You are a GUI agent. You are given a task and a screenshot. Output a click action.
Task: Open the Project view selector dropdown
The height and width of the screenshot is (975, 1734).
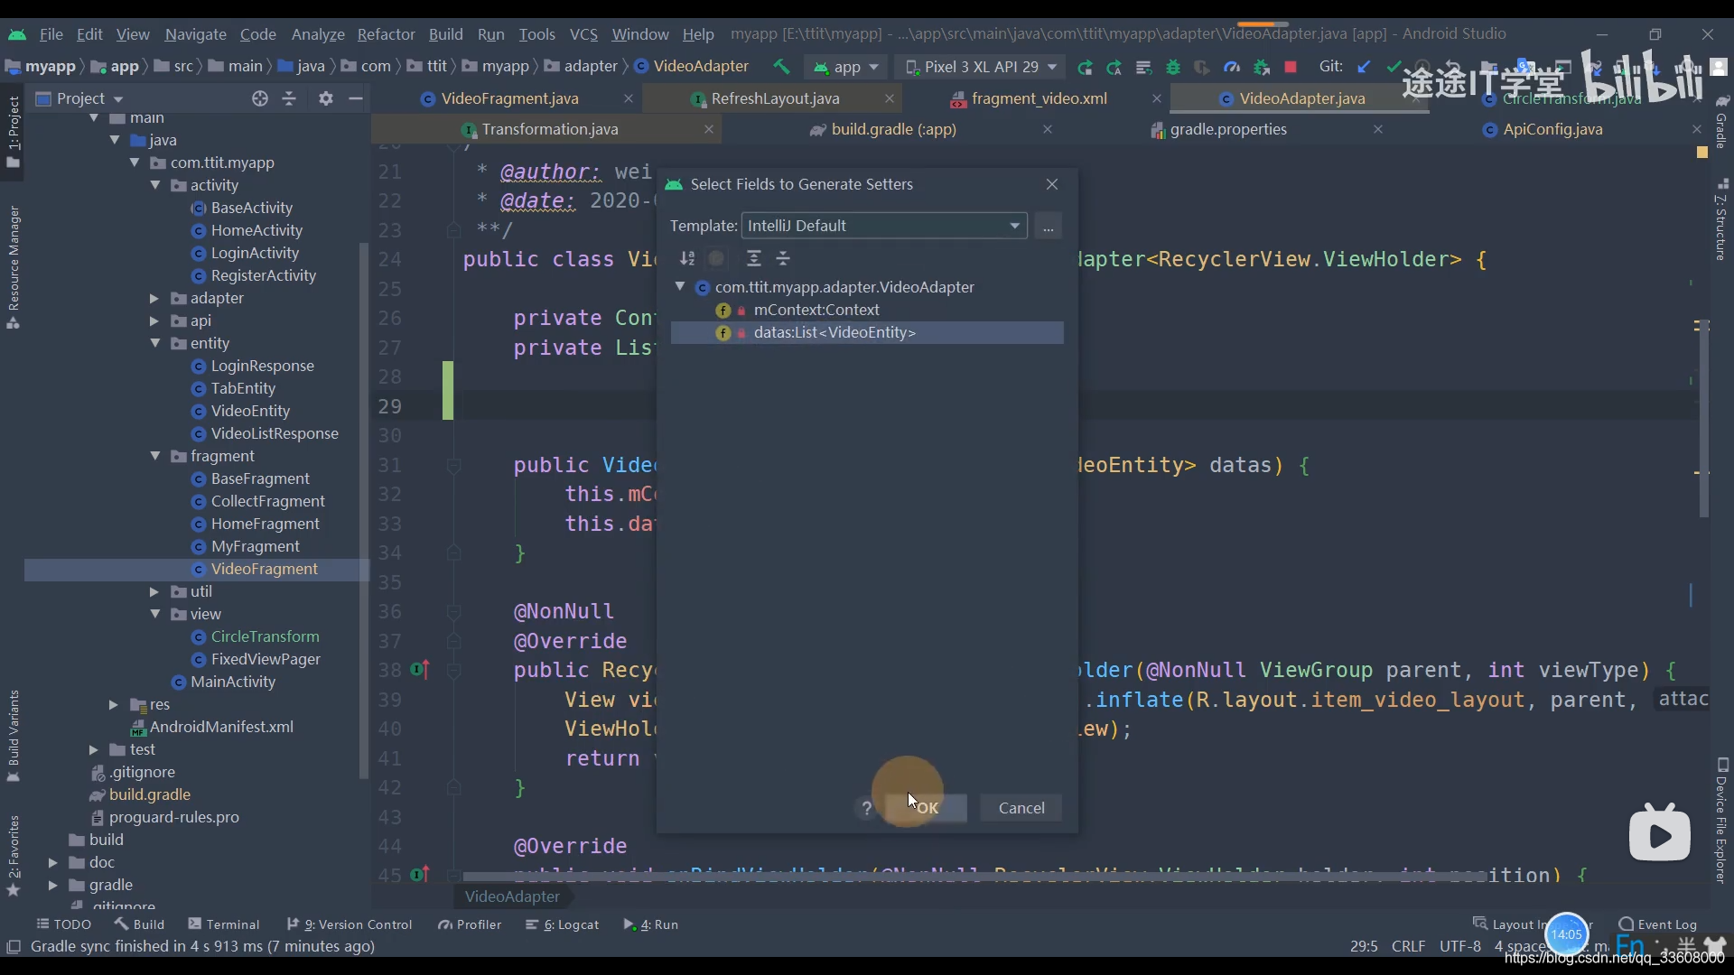click(79, 98)
